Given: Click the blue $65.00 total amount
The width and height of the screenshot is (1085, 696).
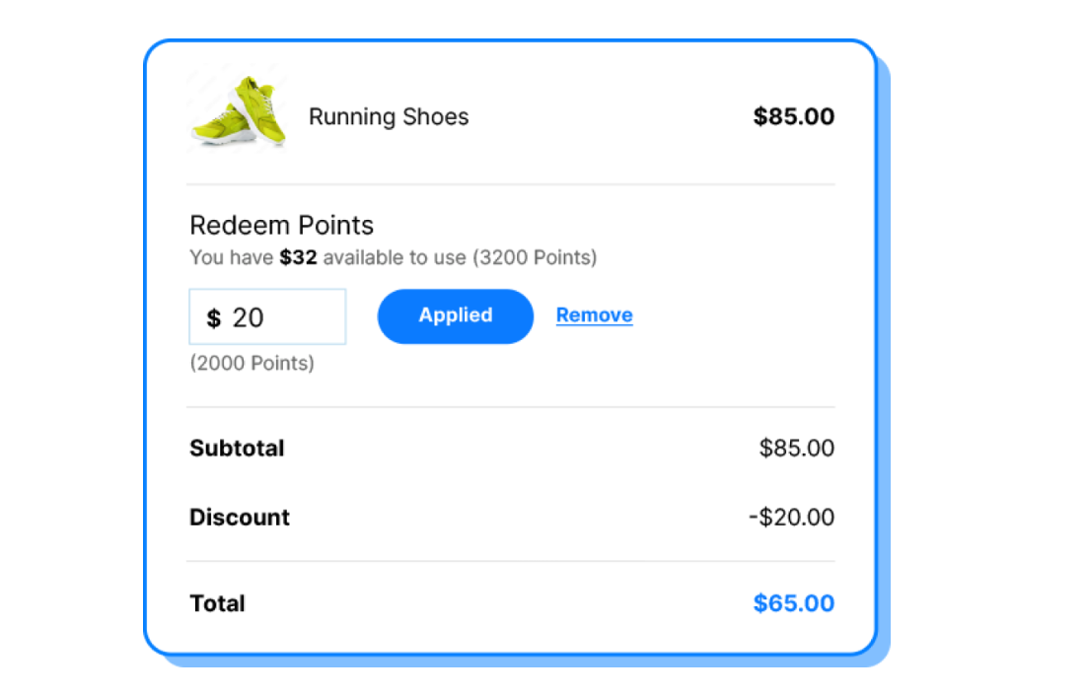Looking at the screenshot, I should (x=794, y=603).
